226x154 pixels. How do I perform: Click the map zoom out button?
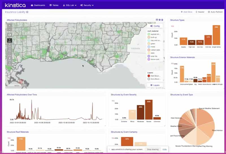click(10, 30)
